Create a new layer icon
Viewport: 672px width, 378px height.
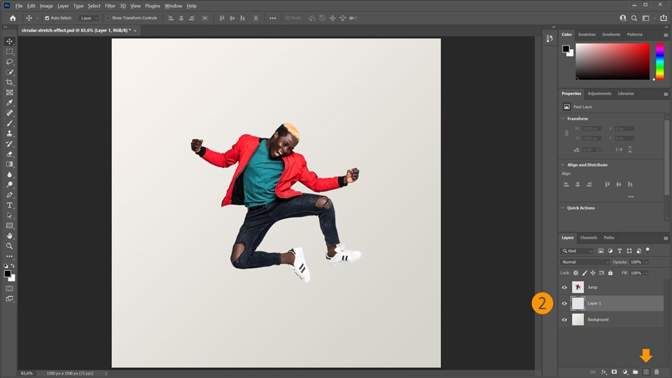click(x=646, y=372)
